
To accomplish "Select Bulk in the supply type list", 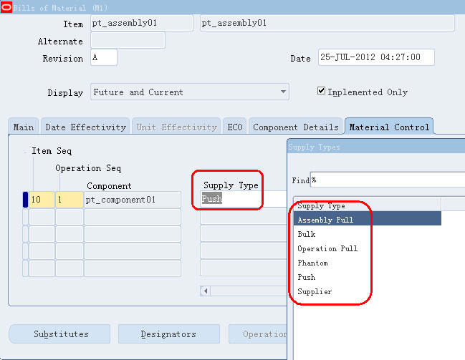I will (x=368, y=234).
